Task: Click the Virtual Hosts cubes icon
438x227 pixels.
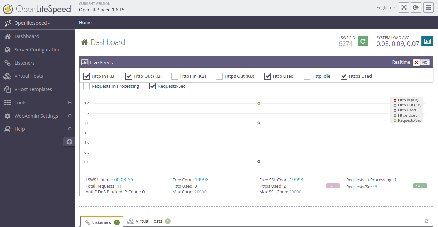Action: pos(7,76)
